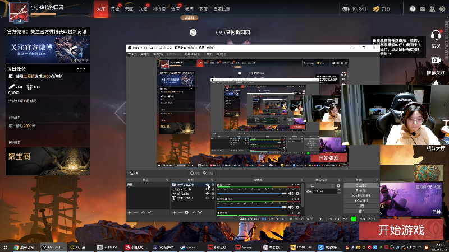Toggle lock on the video capture source

(x=213, y=185)
